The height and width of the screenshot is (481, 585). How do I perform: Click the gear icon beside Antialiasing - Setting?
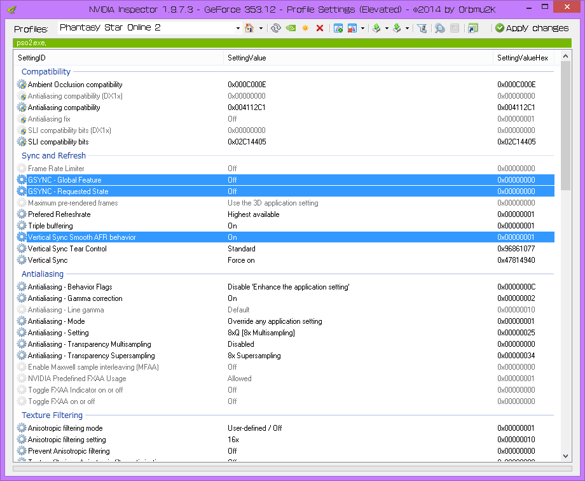[22, 333]
